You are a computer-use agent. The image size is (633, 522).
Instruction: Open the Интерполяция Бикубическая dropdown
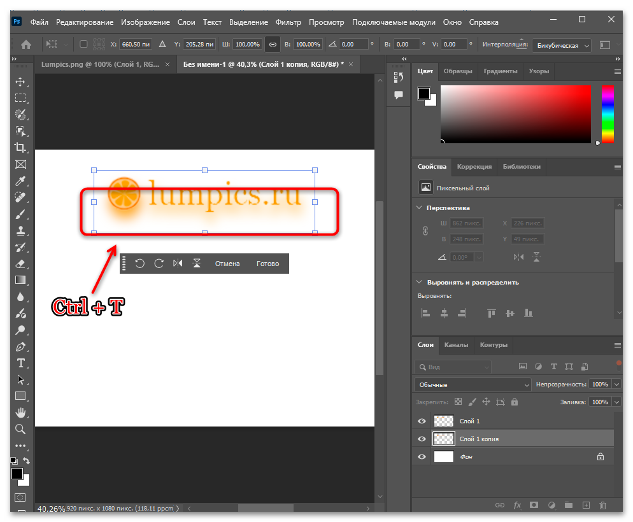tap(562, 46)
